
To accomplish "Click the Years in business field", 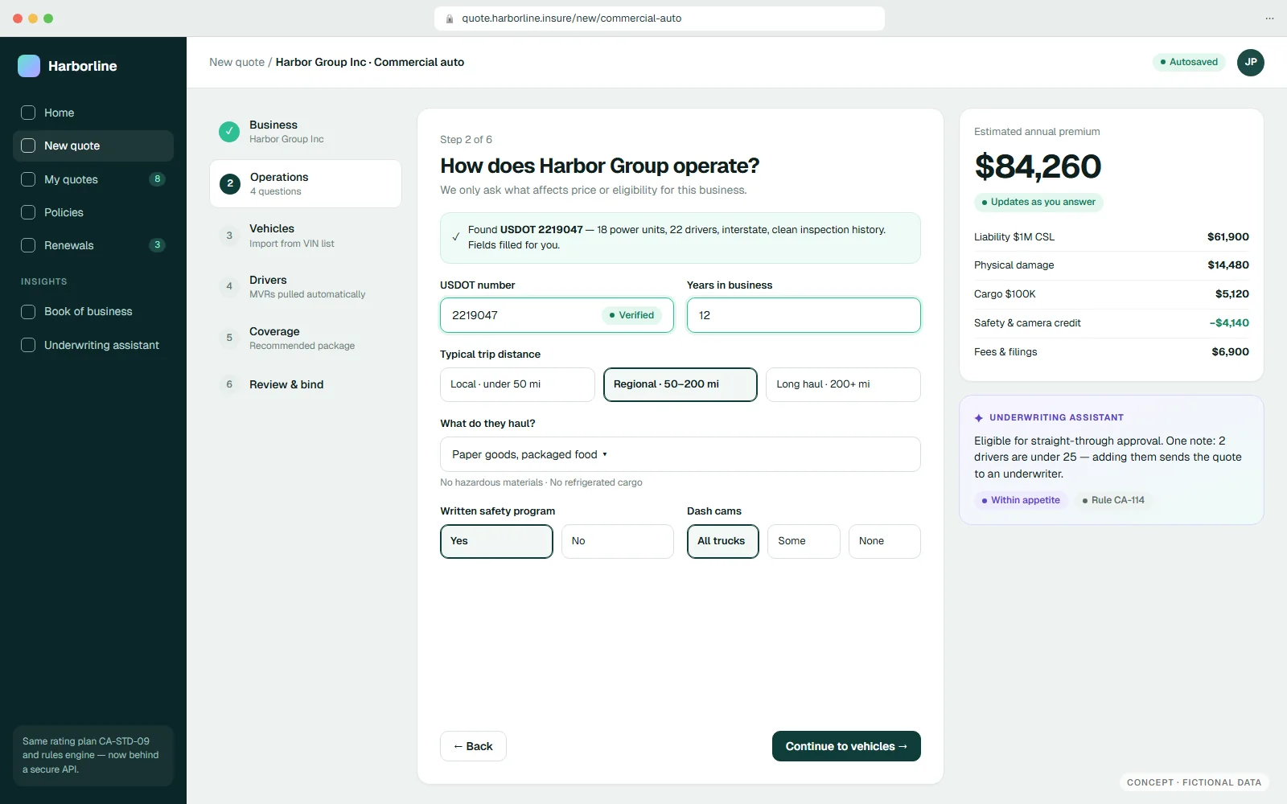I will pos(804,315).
